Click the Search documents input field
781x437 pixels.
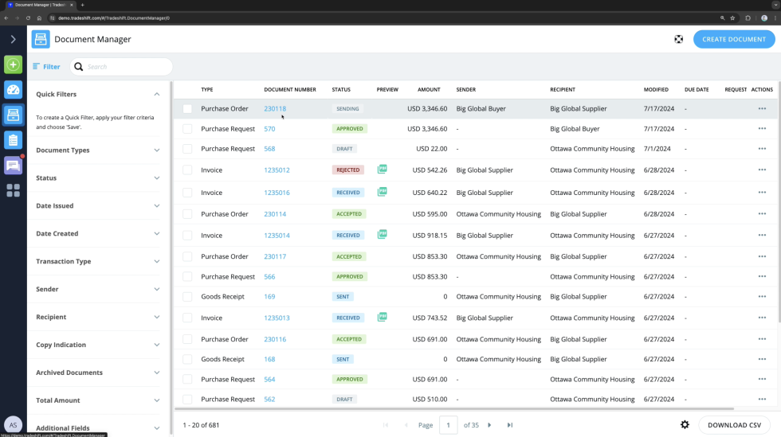coord(126,67)
